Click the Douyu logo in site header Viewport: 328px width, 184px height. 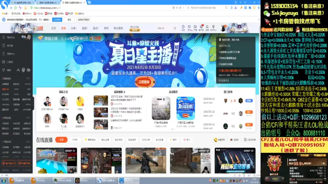[39, 28]
